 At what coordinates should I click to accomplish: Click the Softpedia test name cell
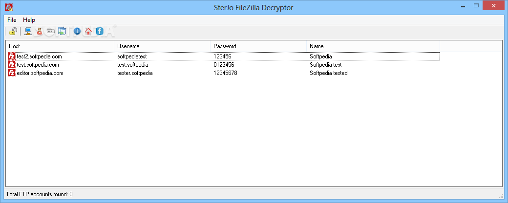326,65
